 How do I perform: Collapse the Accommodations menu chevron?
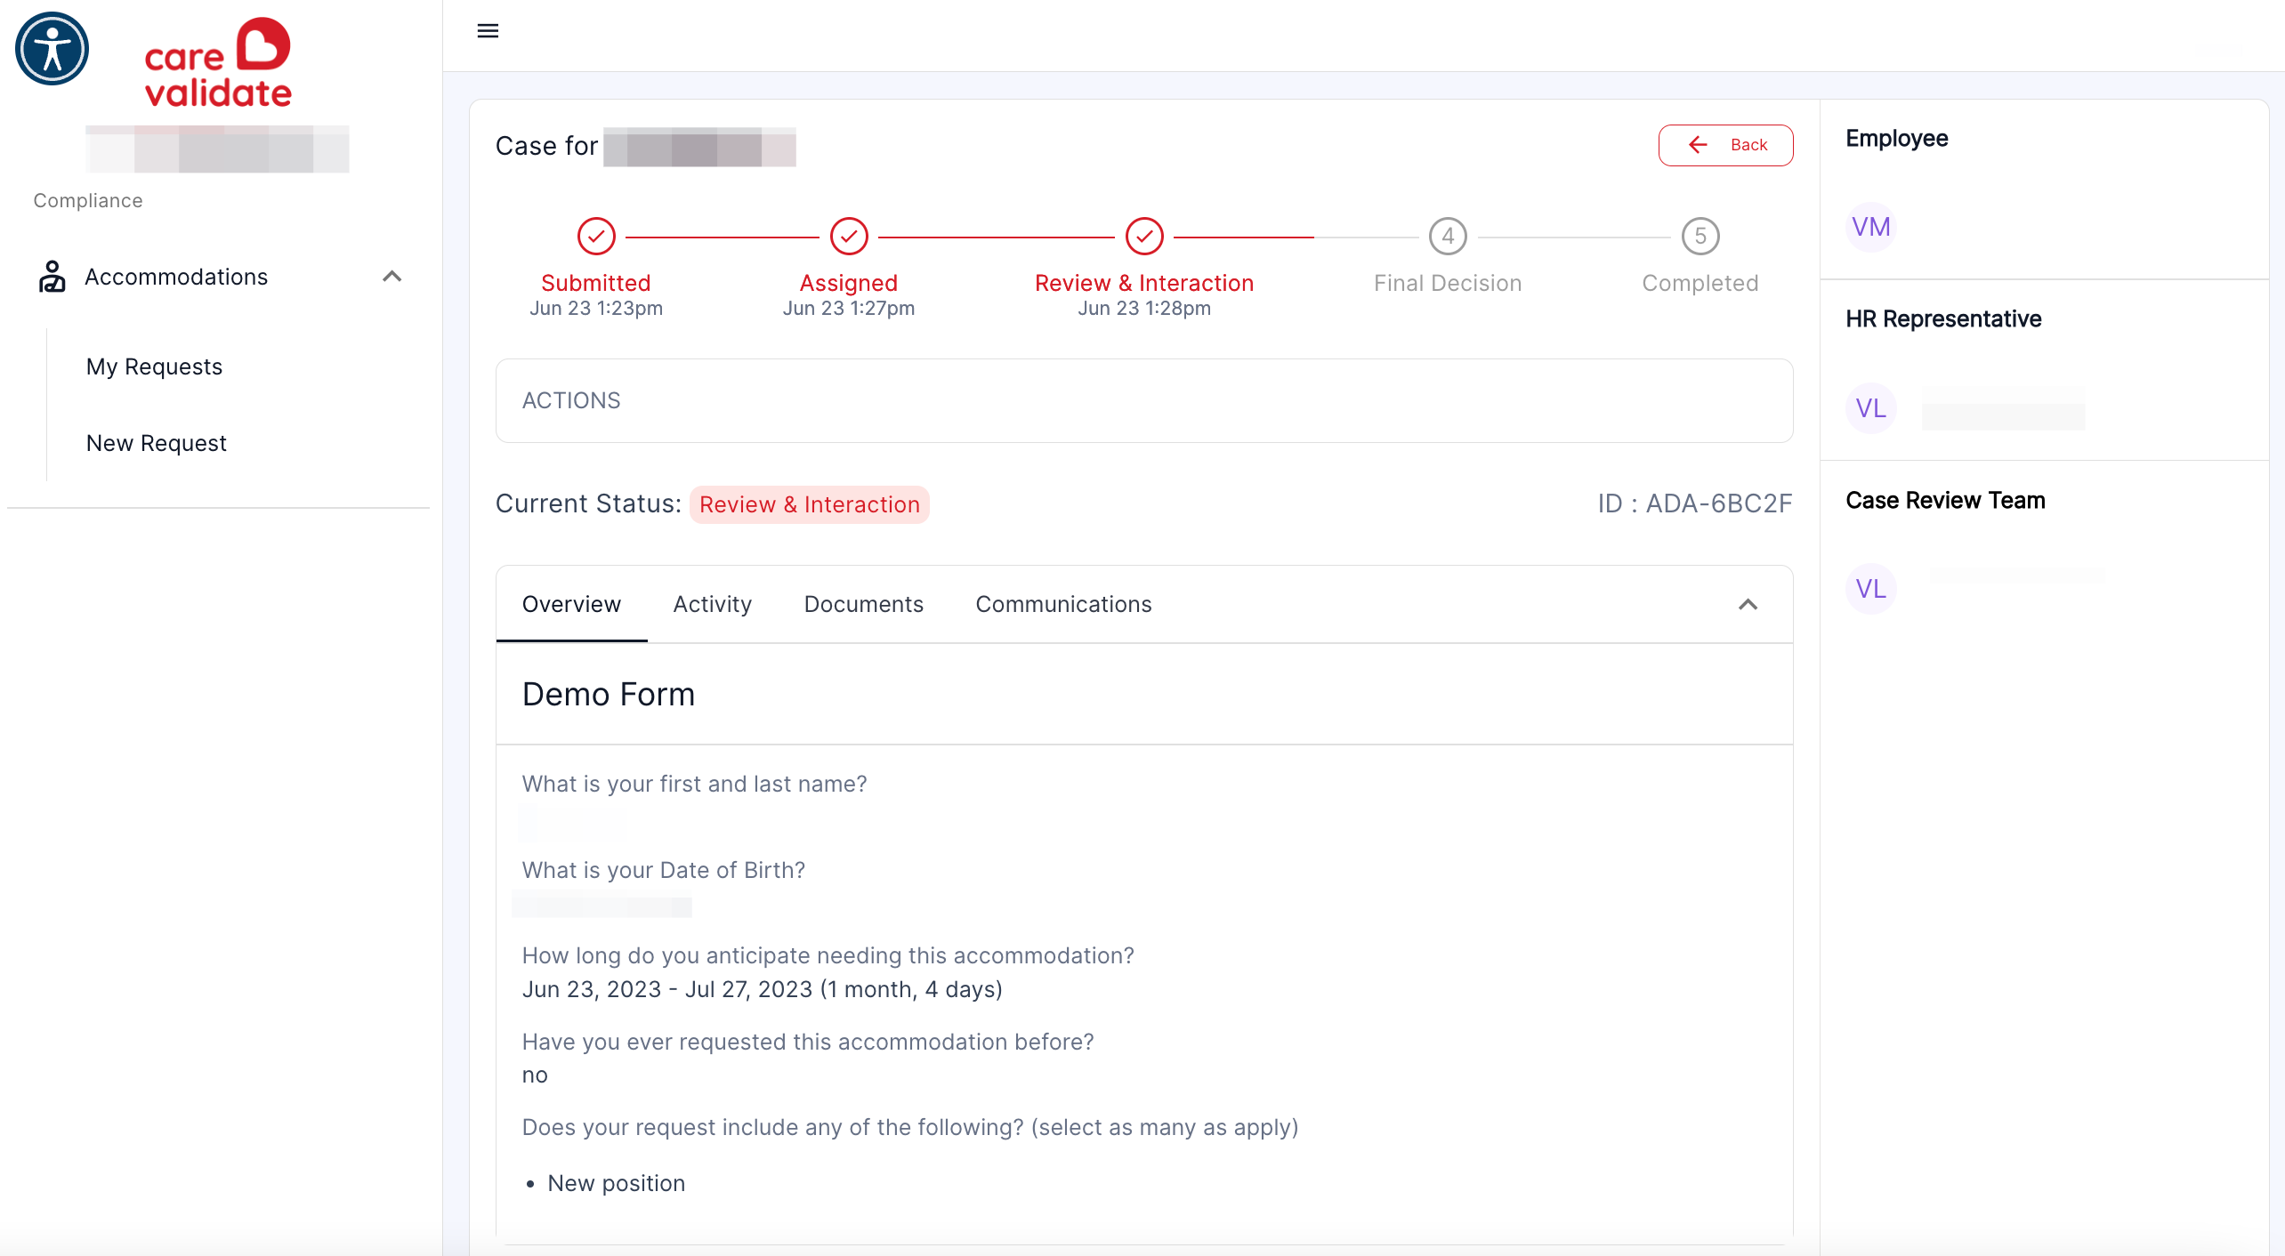coord(392,277)
